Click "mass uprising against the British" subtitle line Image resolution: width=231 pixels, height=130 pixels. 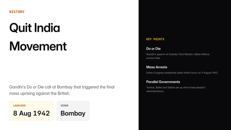pyautogui.click(x=40, y=94)
